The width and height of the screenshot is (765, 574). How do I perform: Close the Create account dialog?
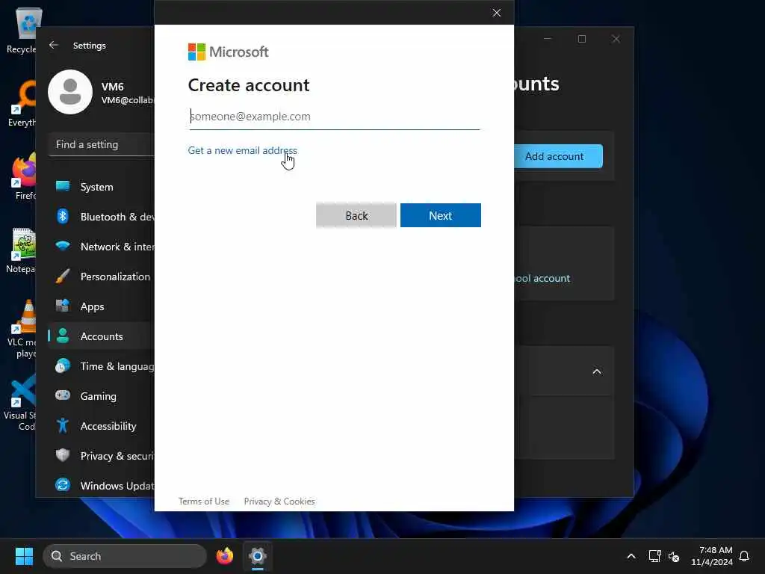(497, 13)
